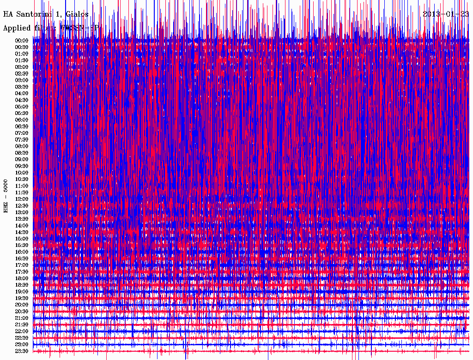Click the 15:30 time label
473x360 pixels.
22,245
